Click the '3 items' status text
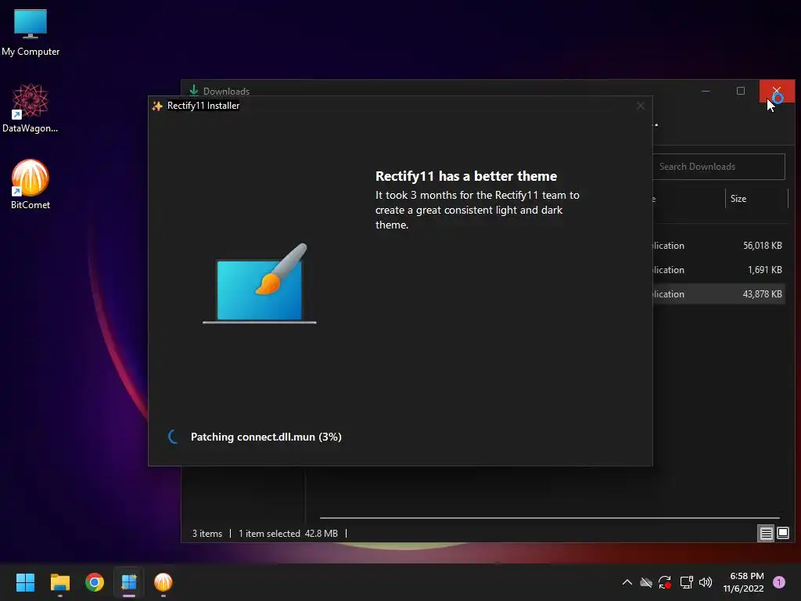 coord(207,534)
